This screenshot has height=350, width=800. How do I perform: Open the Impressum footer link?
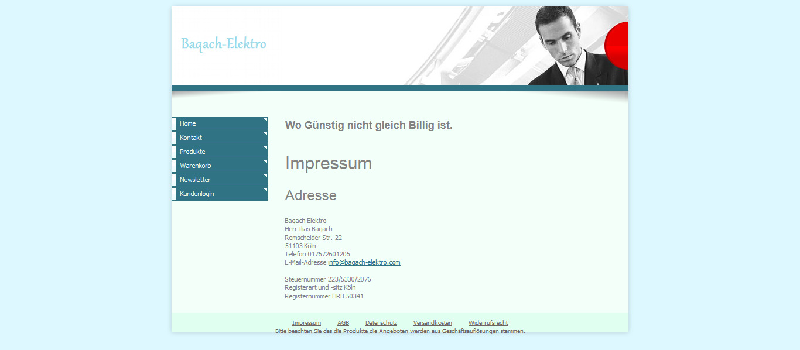tap(306, 323)
